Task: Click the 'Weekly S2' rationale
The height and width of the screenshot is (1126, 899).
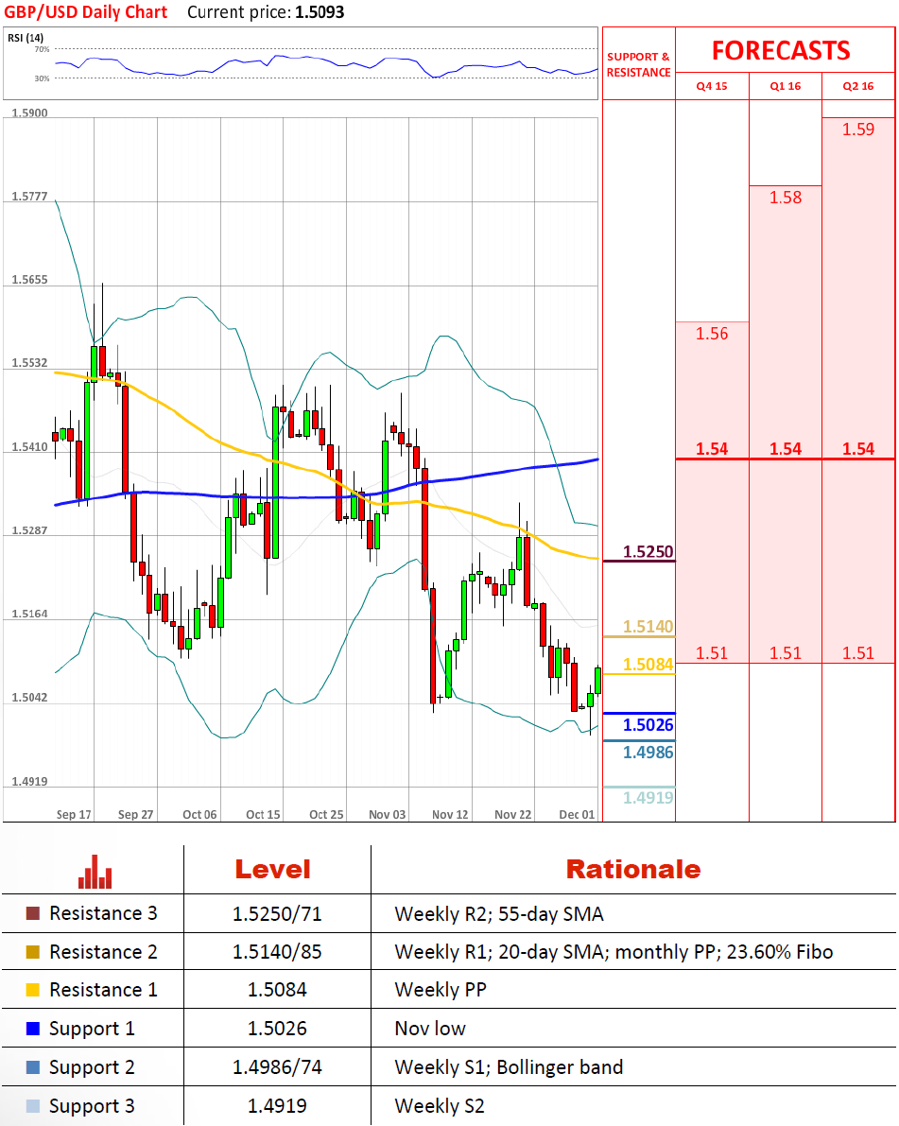Action: coord(440,1106)
